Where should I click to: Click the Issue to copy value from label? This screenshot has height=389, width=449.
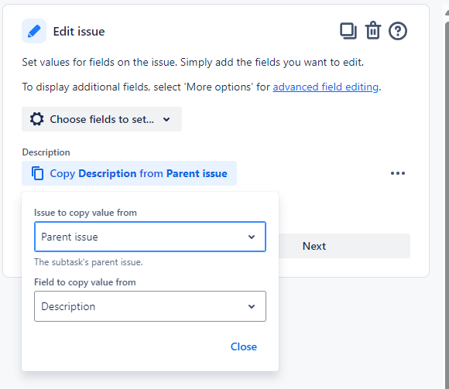click(85, 213)
